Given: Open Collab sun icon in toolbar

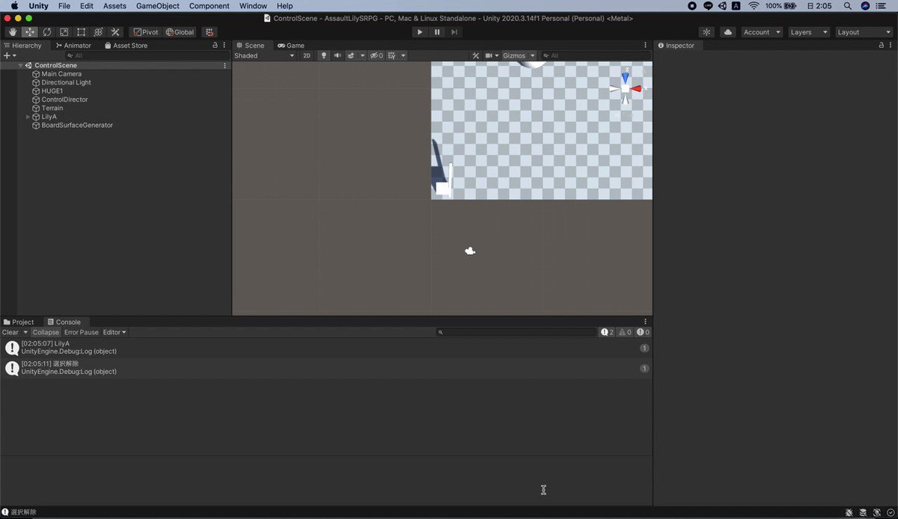Looking at the screenshot, I should [706, 32].
